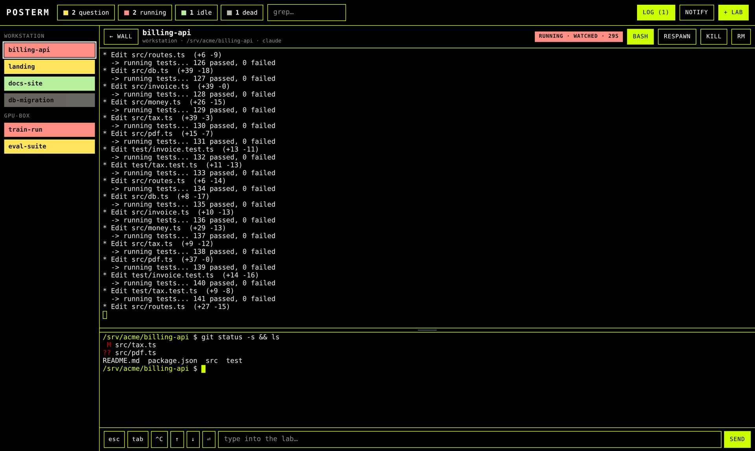Select the eval-suite session
The height and width of the screenshot is (451, 755).
(x=50, y=146)
